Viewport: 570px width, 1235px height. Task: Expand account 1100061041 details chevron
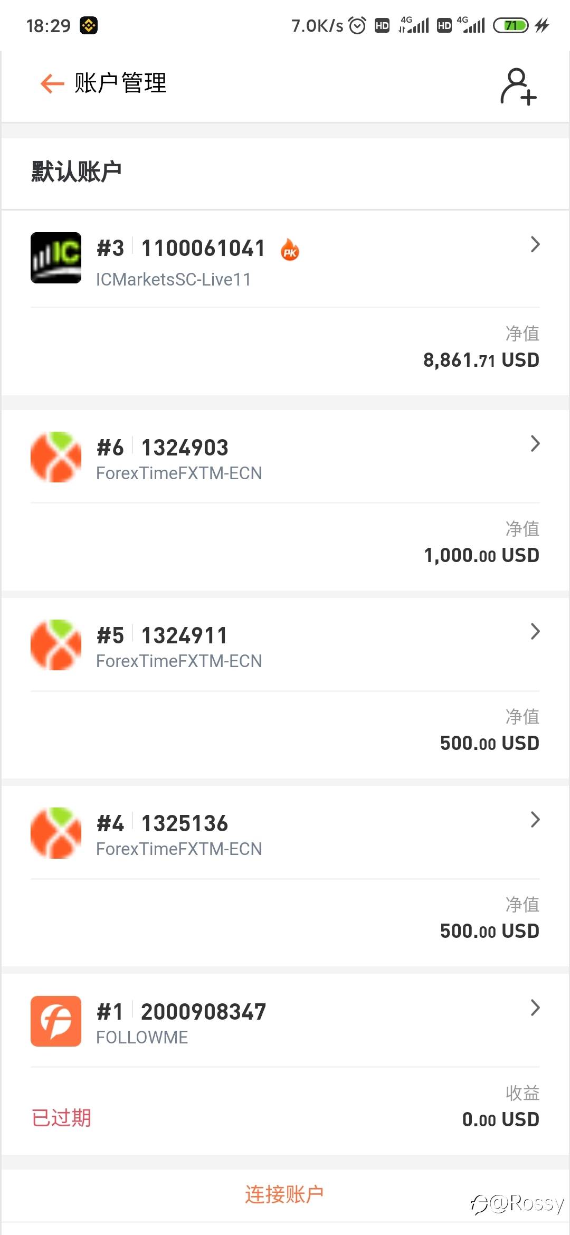535,244
